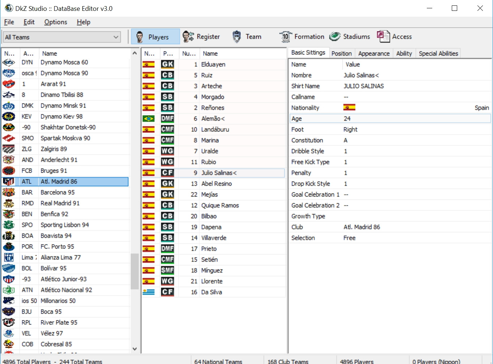This screenshot has height=364, width=493.
Task: Click the Real Madrid 91 crest icon
Action: click(9, 203)
